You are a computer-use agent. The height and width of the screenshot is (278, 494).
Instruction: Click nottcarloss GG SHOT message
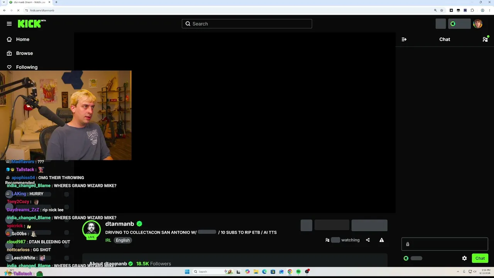[x=29, y=250]
